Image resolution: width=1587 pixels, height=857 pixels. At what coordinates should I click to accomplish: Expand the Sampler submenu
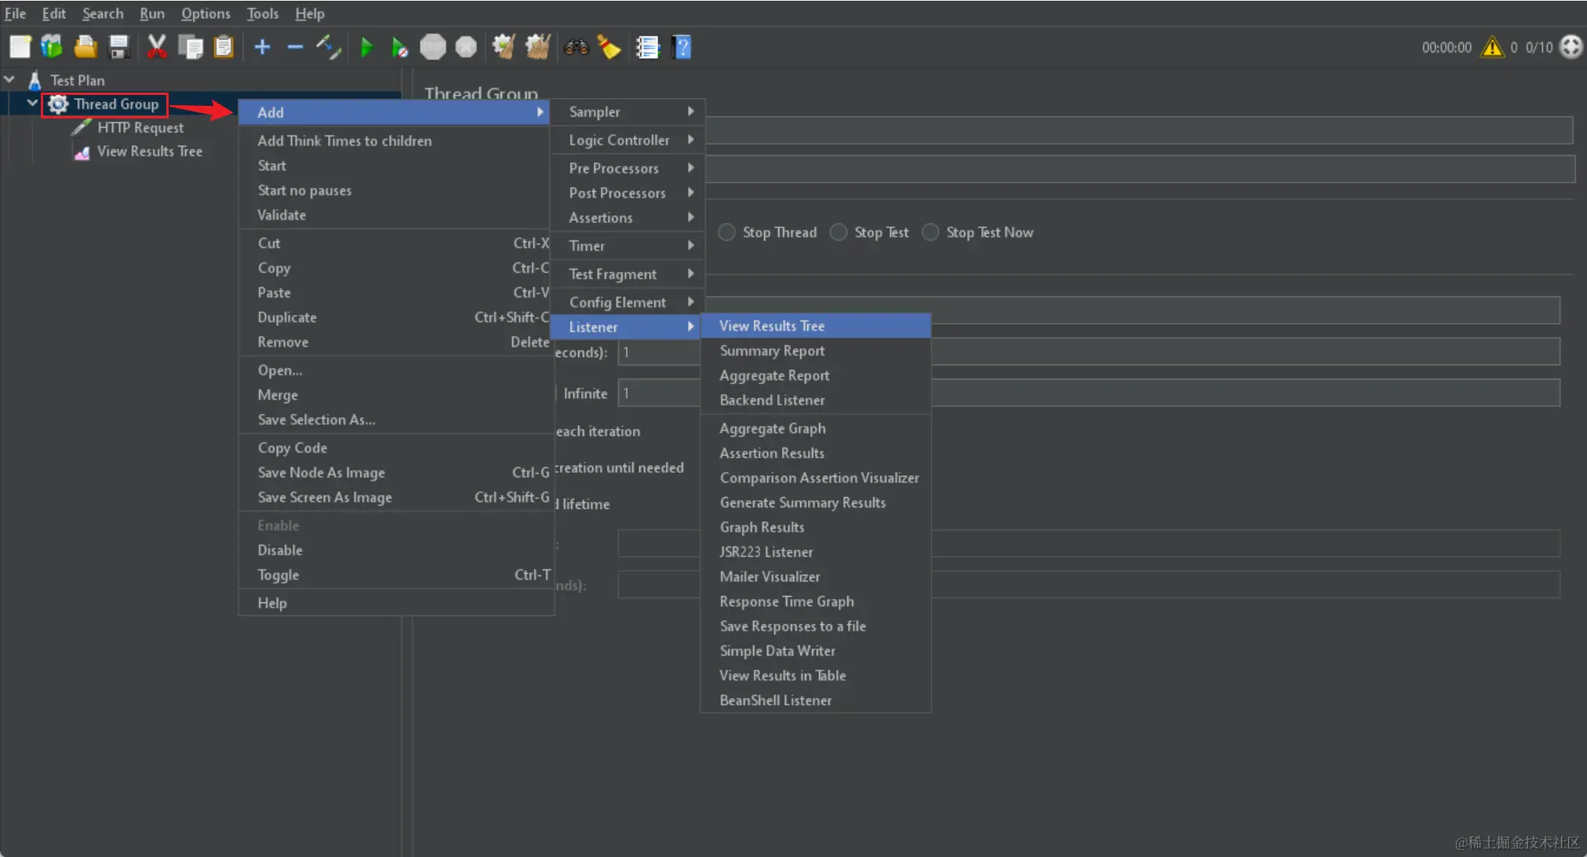[x=628, y=112]
